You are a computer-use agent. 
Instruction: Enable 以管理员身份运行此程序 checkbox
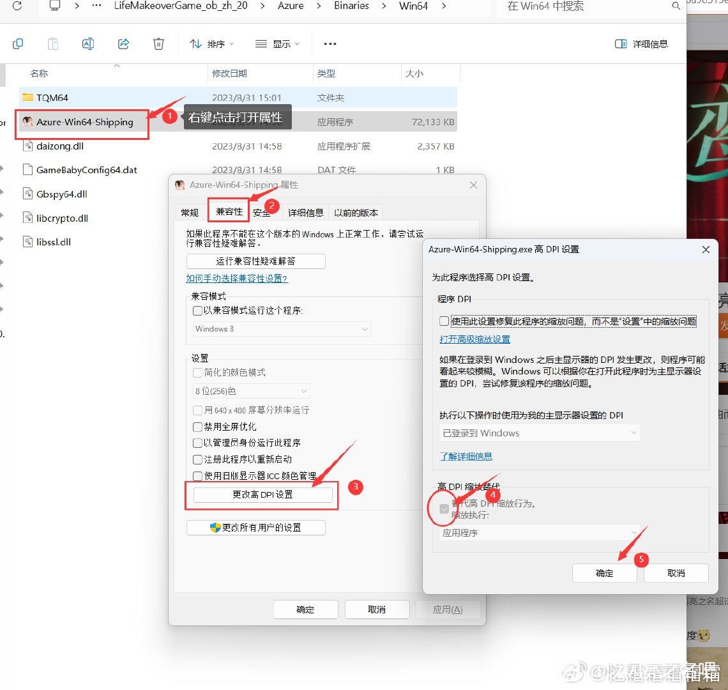tap(197, 443)
